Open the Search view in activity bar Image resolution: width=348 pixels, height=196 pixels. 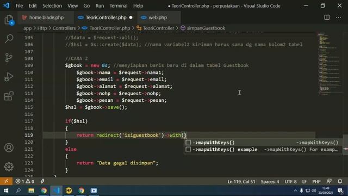(x=9, y=39)
